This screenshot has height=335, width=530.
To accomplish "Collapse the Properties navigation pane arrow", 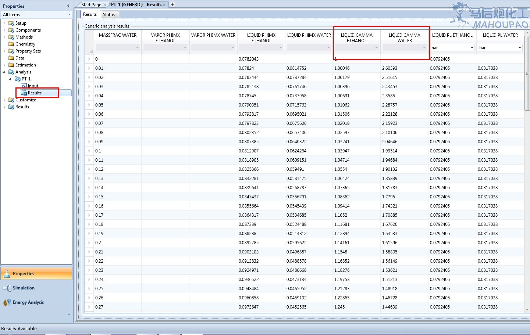I will pos(68,6).
